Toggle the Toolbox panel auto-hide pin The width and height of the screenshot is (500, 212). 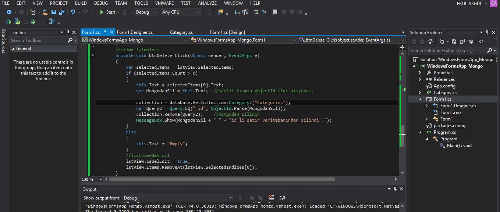pyautogui.click(x=68, y=32)
